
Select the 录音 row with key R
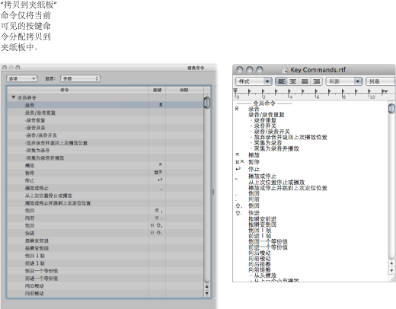(105, 105)
